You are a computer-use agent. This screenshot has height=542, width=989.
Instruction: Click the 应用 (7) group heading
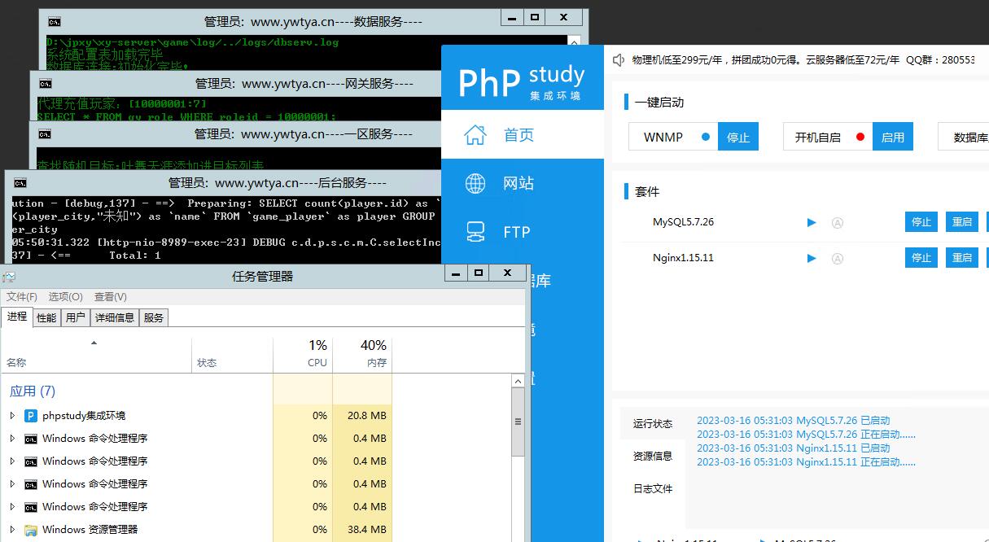click(33, 391)
